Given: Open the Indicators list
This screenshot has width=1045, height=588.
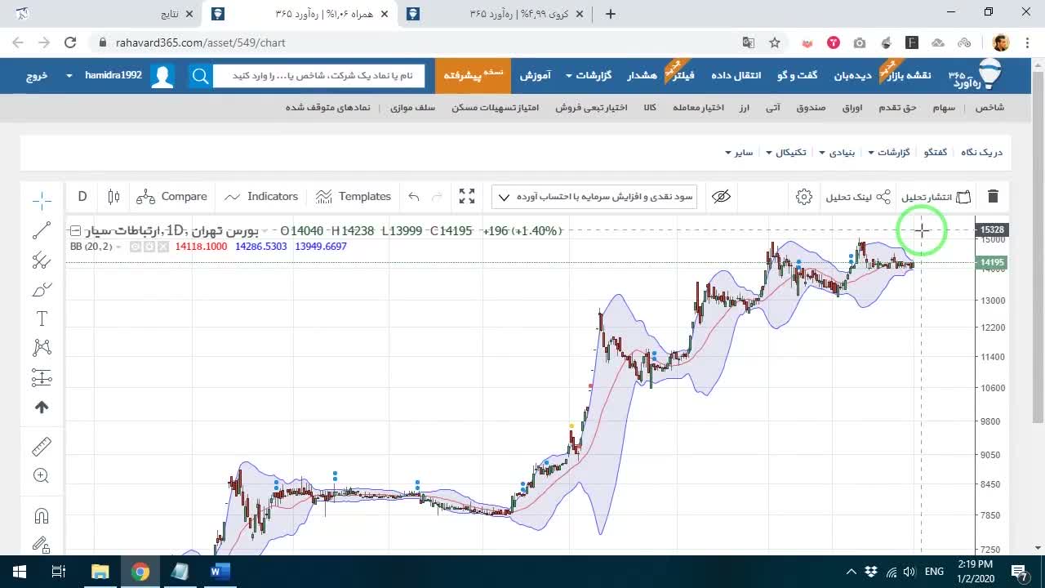Looking at the screenshot, I should click(261, 197).
